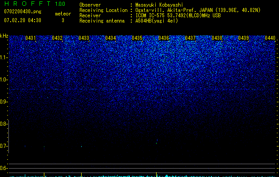
Task: Click the 1.1 kHz axis label
Action: tap(4, 58)
